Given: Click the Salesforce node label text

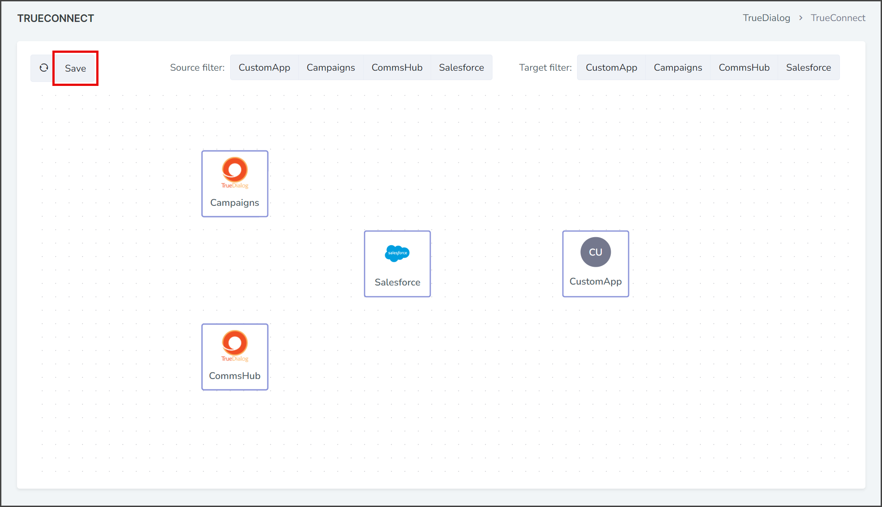Looking at the screenshot, I should pyautogui.click(x=397, y=282).
